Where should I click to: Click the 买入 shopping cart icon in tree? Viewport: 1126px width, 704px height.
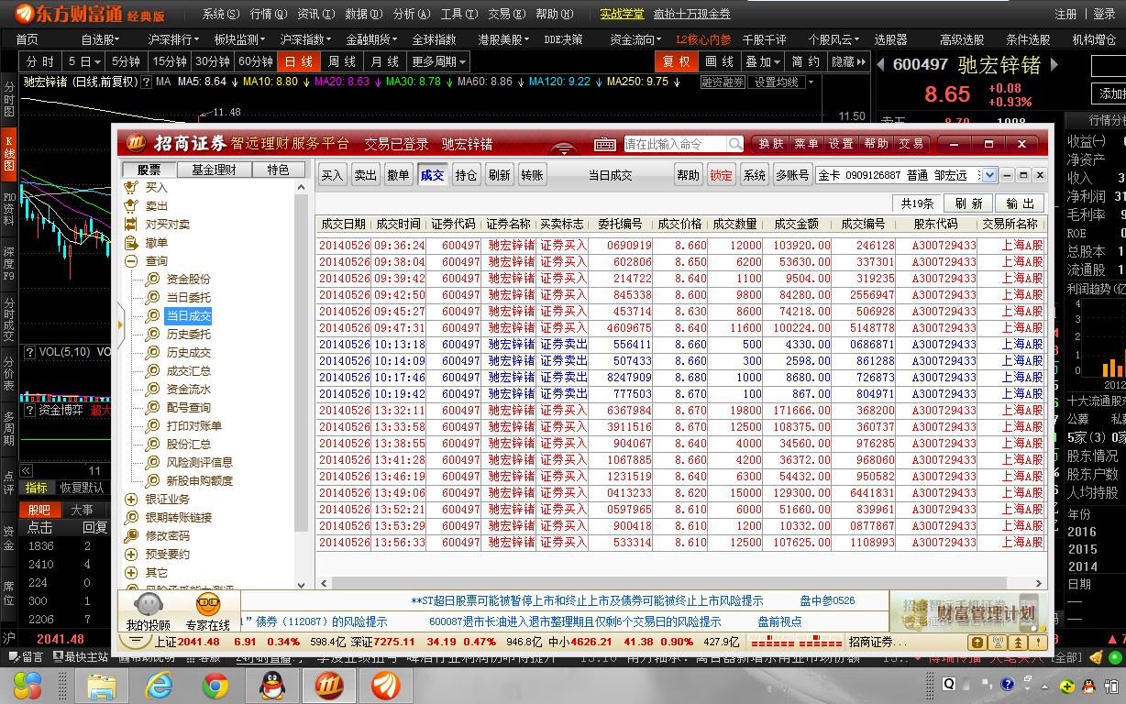(130, 187)
